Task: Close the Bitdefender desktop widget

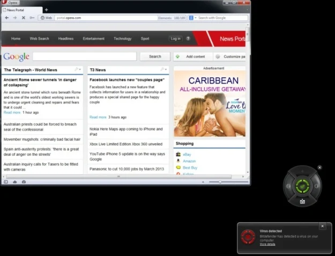Action: [319, 168]
